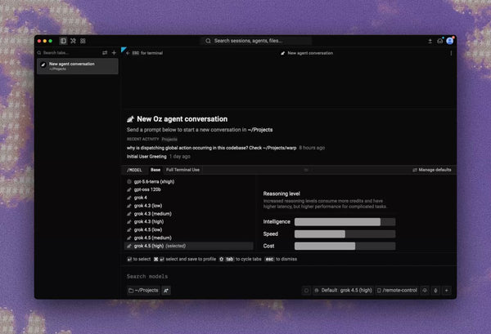The image size is (491, 334).
Task: Open the three-dot menu of the conversation pane
Action: [x=451, y=53]
